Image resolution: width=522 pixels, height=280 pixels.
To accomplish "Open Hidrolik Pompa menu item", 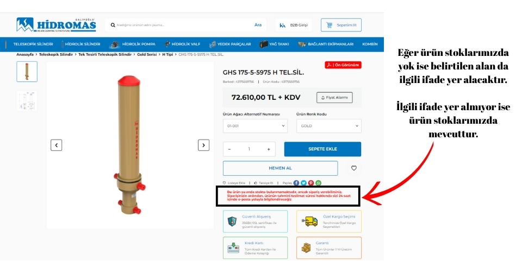I will click(134, 44).
